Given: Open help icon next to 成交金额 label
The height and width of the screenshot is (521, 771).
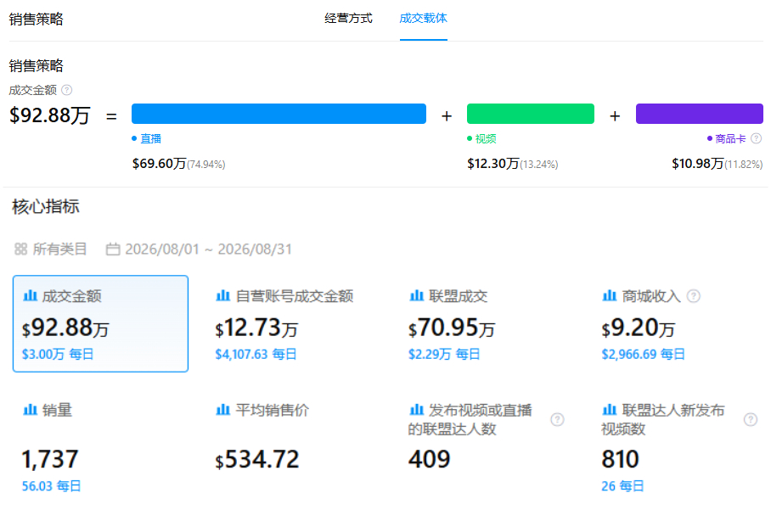Looking at the screenshot, I should tap(67, 90).
